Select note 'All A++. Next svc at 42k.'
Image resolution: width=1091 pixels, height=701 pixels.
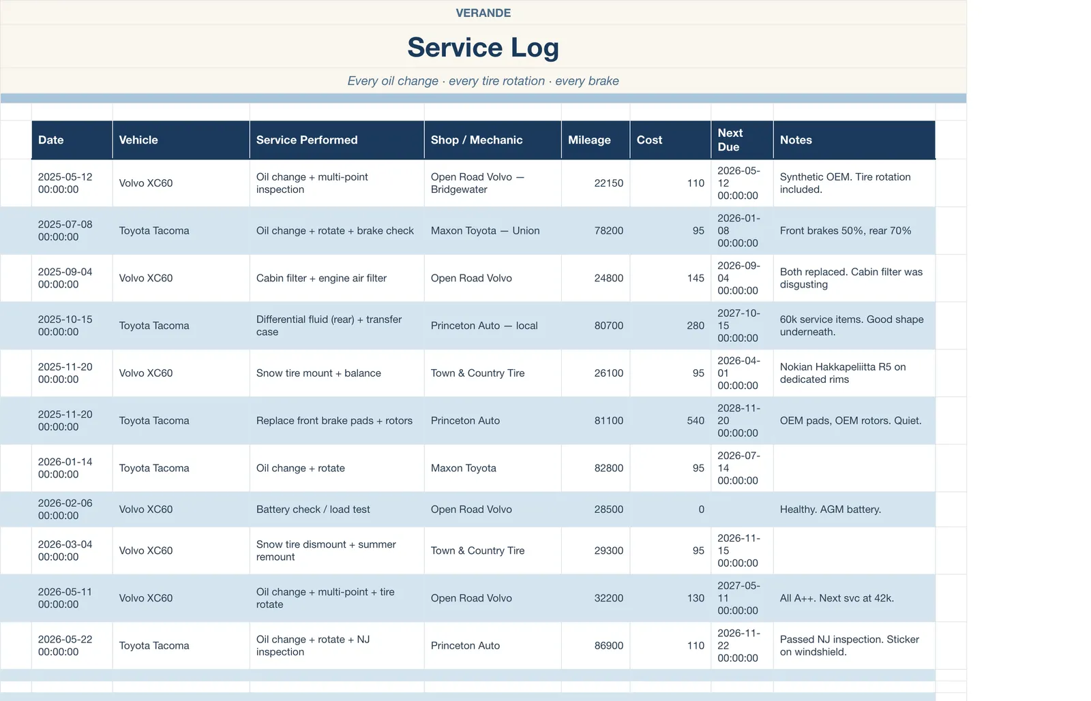click(854, 598)
